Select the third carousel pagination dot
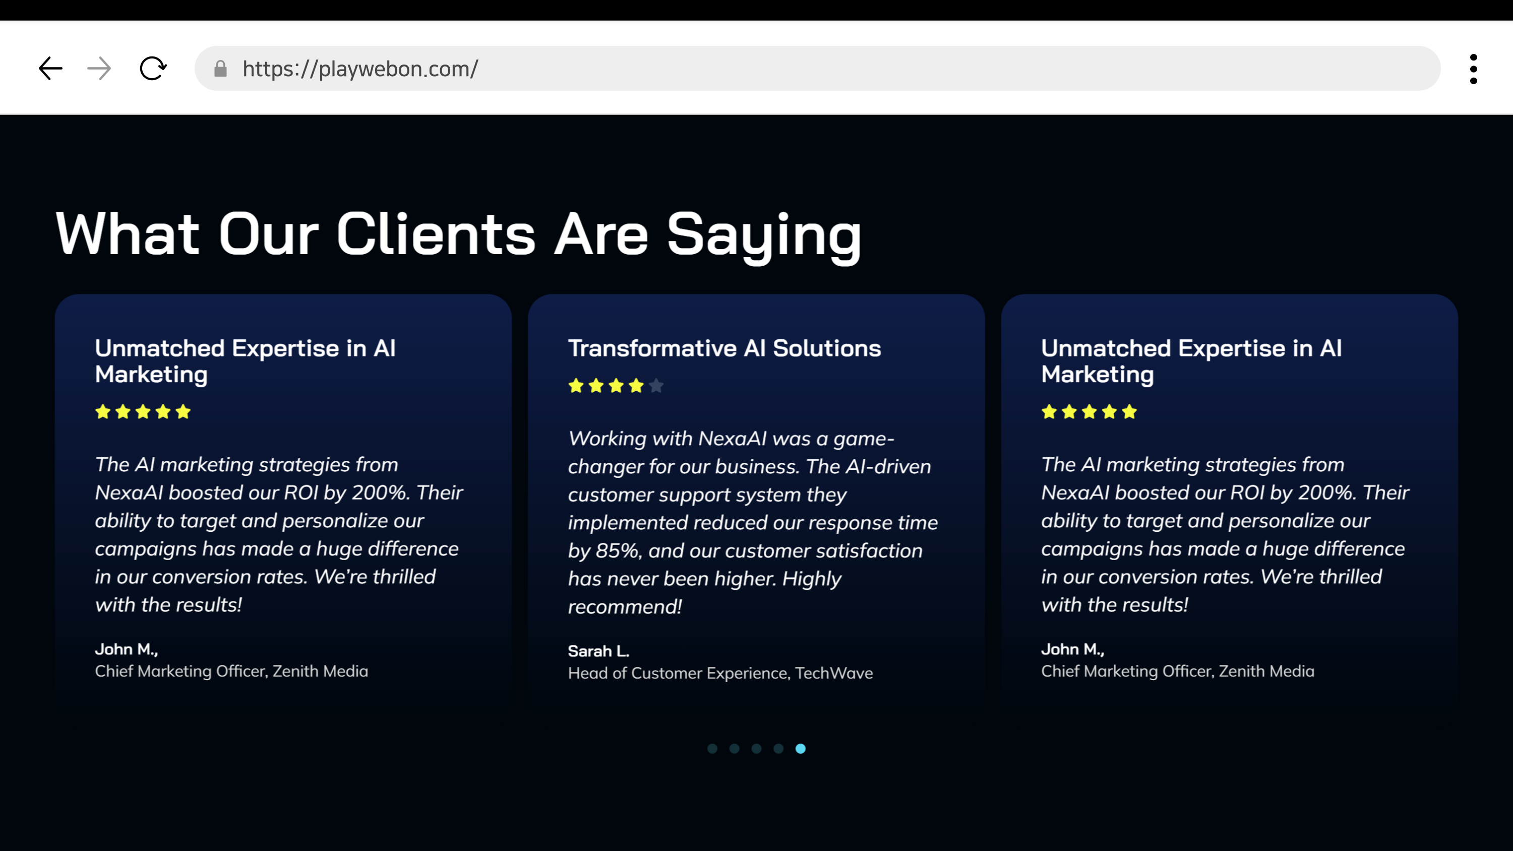1513x851 pixels. coord(756,748)
